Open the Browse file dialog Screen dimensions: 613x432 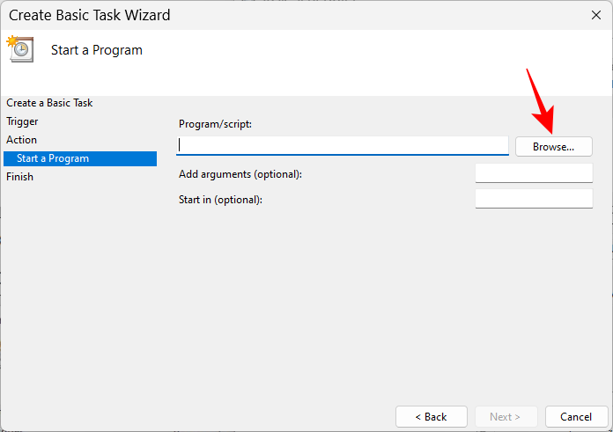pos(554,146)
